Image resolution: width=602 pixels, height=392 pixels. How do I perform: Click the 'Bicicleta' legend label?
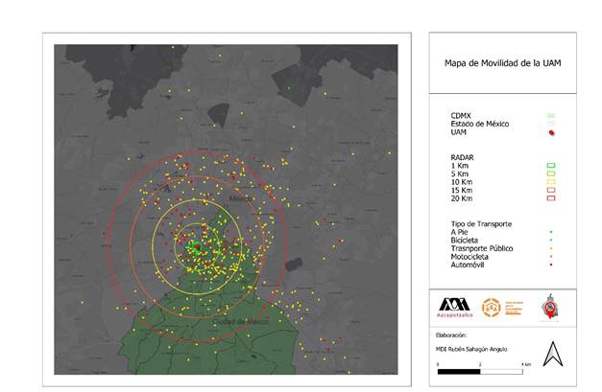[x=465, y=241]
